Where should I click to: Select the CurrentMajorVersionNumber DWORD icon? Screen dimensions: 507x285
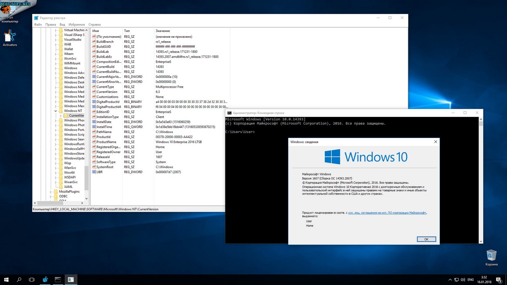pos(94,77)
